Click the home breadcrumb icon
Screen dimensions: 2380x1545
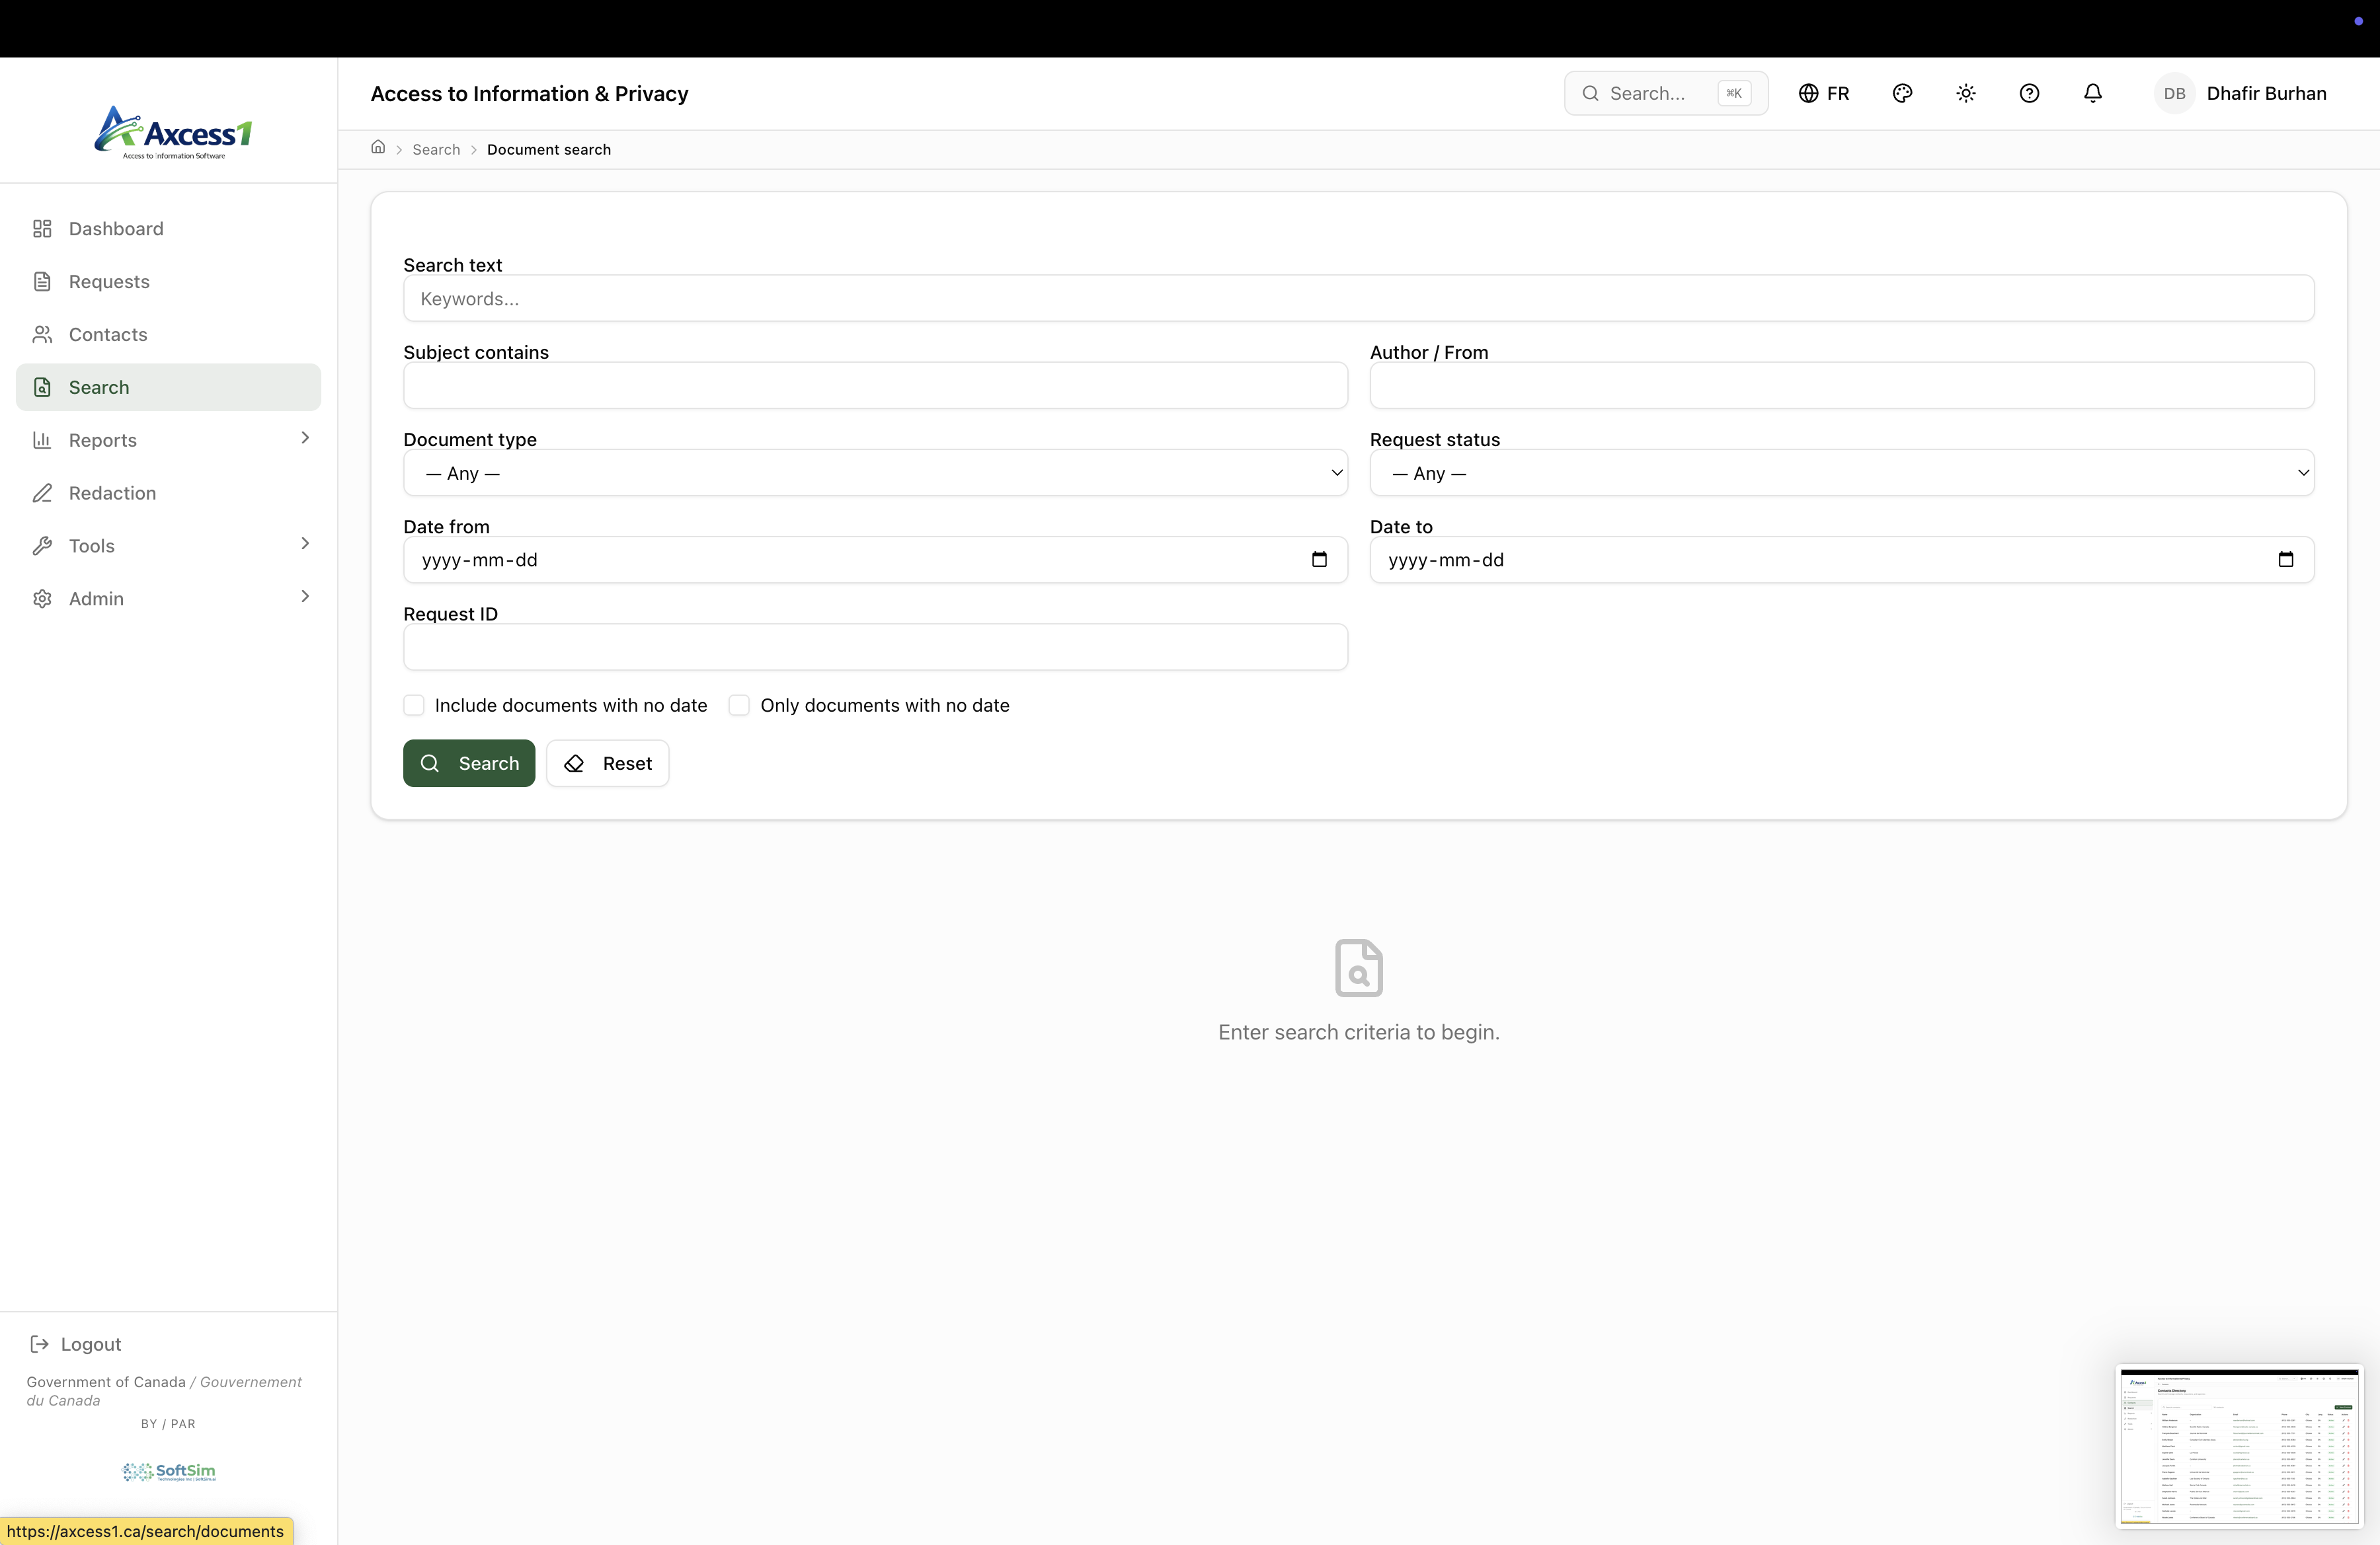click(x=378, y=148)
